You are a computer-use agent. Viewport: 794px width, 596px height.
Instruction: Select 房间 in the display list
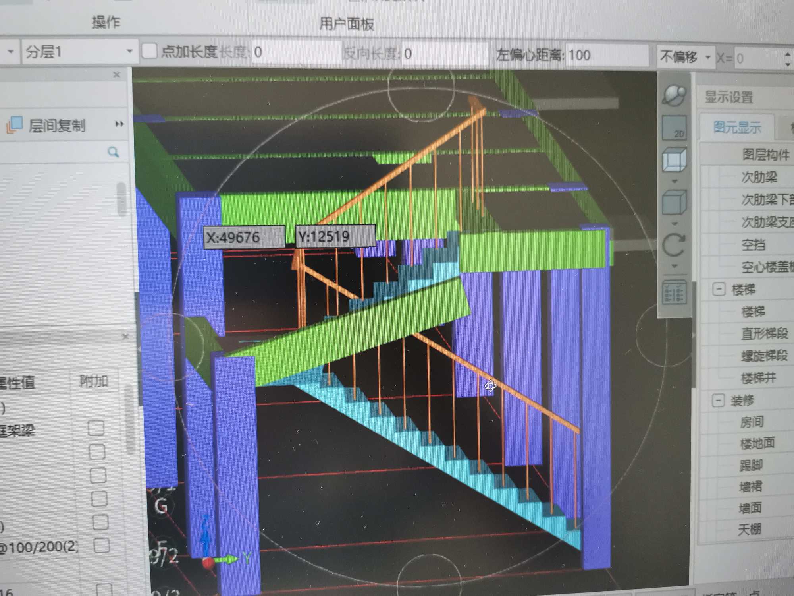point(752,422)
